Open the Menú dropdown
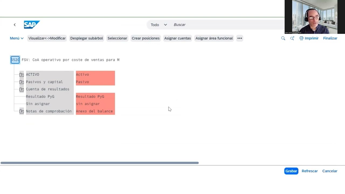This screenshot has height=194, width=345. [17, 38]
